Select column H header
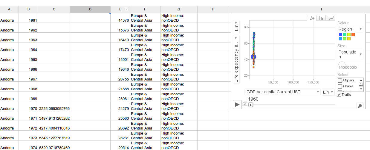This screenshot has width=370, height=150. click(x=213, y=9)
